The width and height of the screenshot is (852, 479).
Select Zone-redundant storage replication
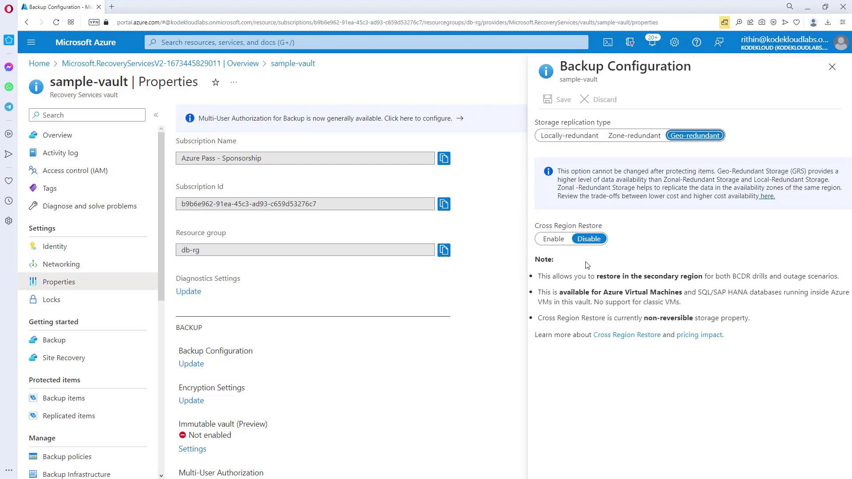pyautogui.click(x=634, y=135)
